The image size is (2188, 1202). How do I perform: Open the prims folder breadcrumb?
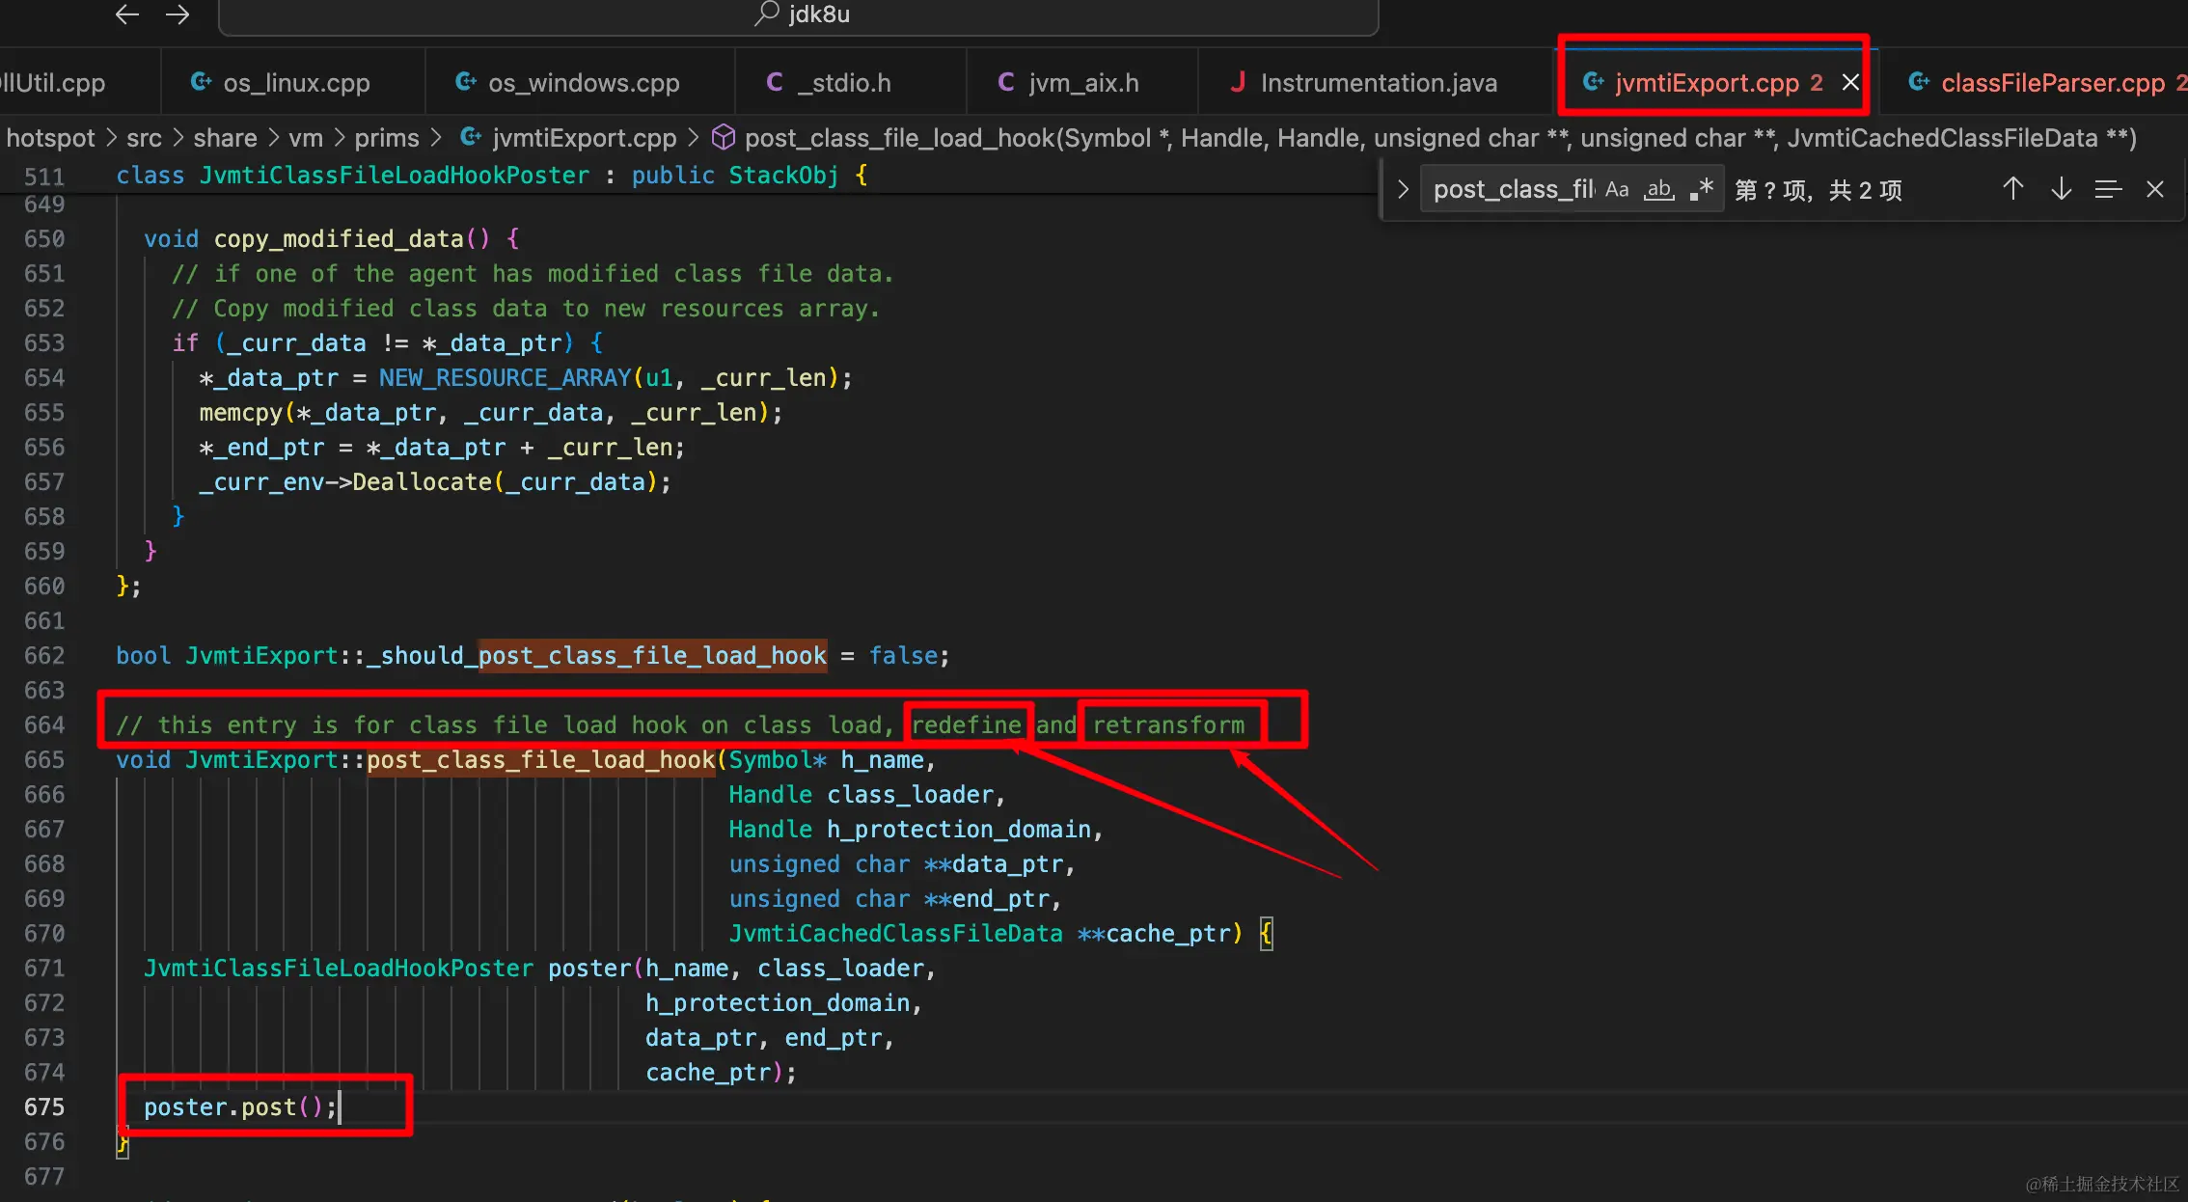[x=386, y=138]
